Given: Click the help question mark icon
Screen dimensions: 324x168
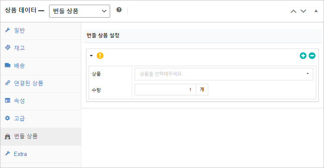Looking at the screenshot, I should point(119,10).
